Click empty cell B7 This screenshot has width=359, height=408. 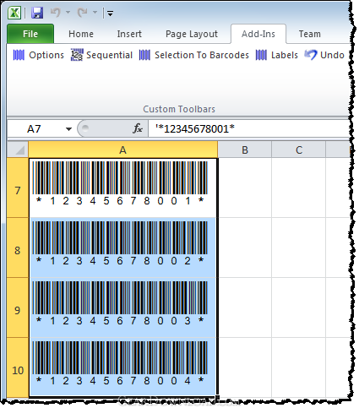[245, 188]
